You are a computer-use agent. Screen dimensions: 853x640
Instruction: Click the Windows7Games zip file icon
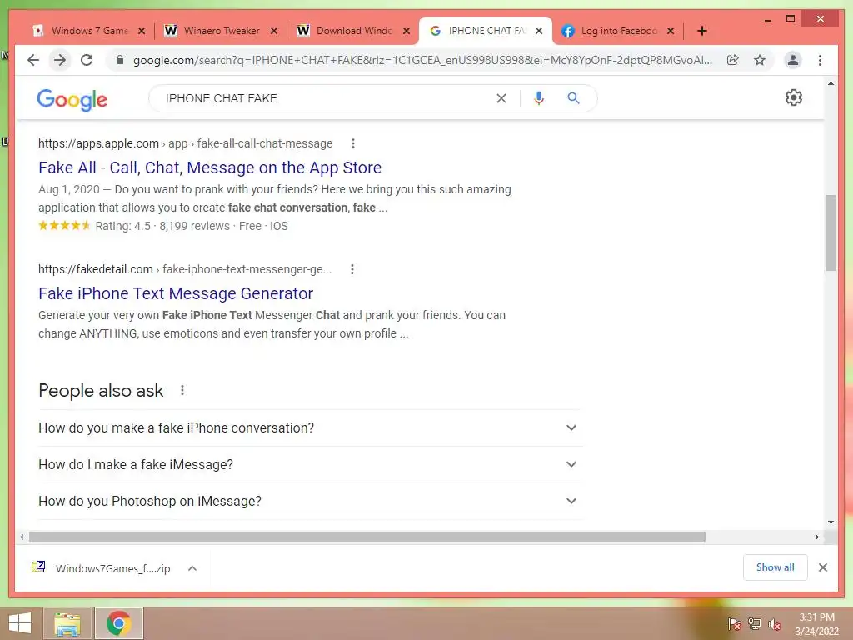[x=38, y=567]
